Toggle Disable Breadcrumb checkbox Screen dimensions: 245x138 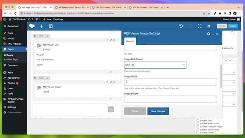198,123
